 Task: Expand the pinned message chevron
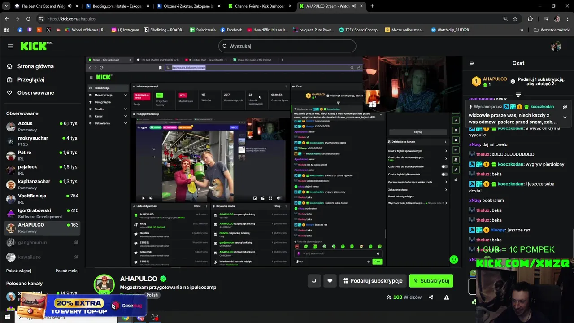point(565,118)
